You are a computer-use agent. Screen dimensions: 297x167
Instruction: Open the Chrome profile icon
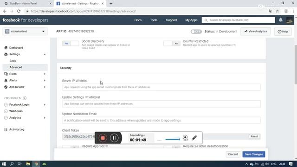click(x=286, y=11)
